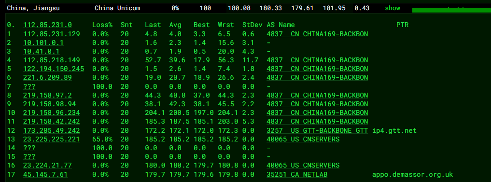Click the 180.08 value in the summary row
This screenshot has width=491, height=182.
(239, 8)
